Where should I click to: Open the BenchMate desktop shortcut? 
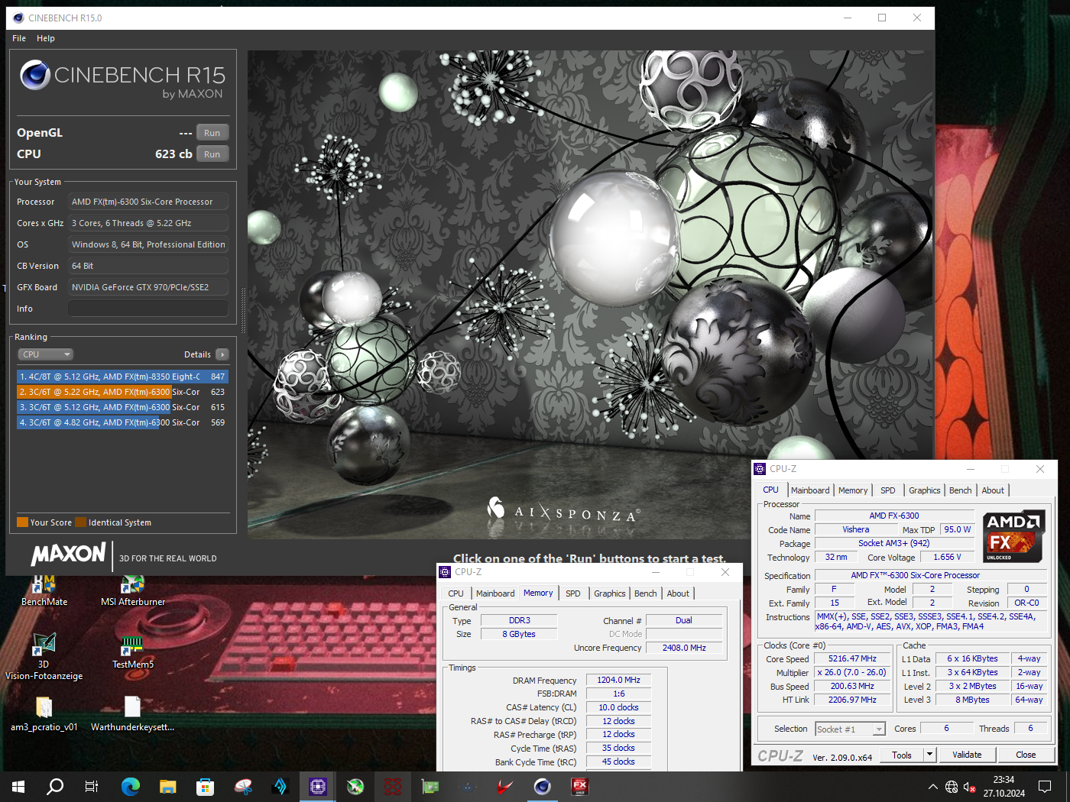pyautogui.click(x=44, y=590)
